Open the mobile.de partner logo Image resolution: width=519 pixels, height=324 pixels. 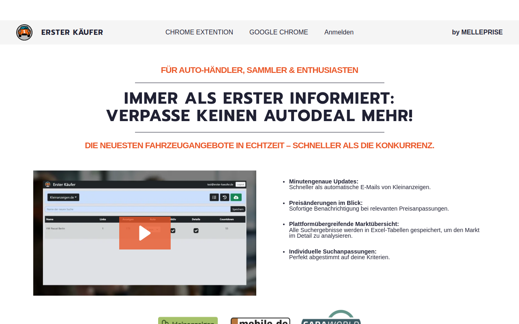260,321
